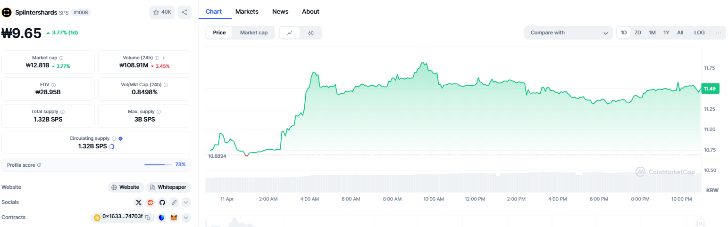Image resolution: width=728 pixels, height=227 pixels.
Task: Open the Whitepaper link
Action: tap(168, 187)
